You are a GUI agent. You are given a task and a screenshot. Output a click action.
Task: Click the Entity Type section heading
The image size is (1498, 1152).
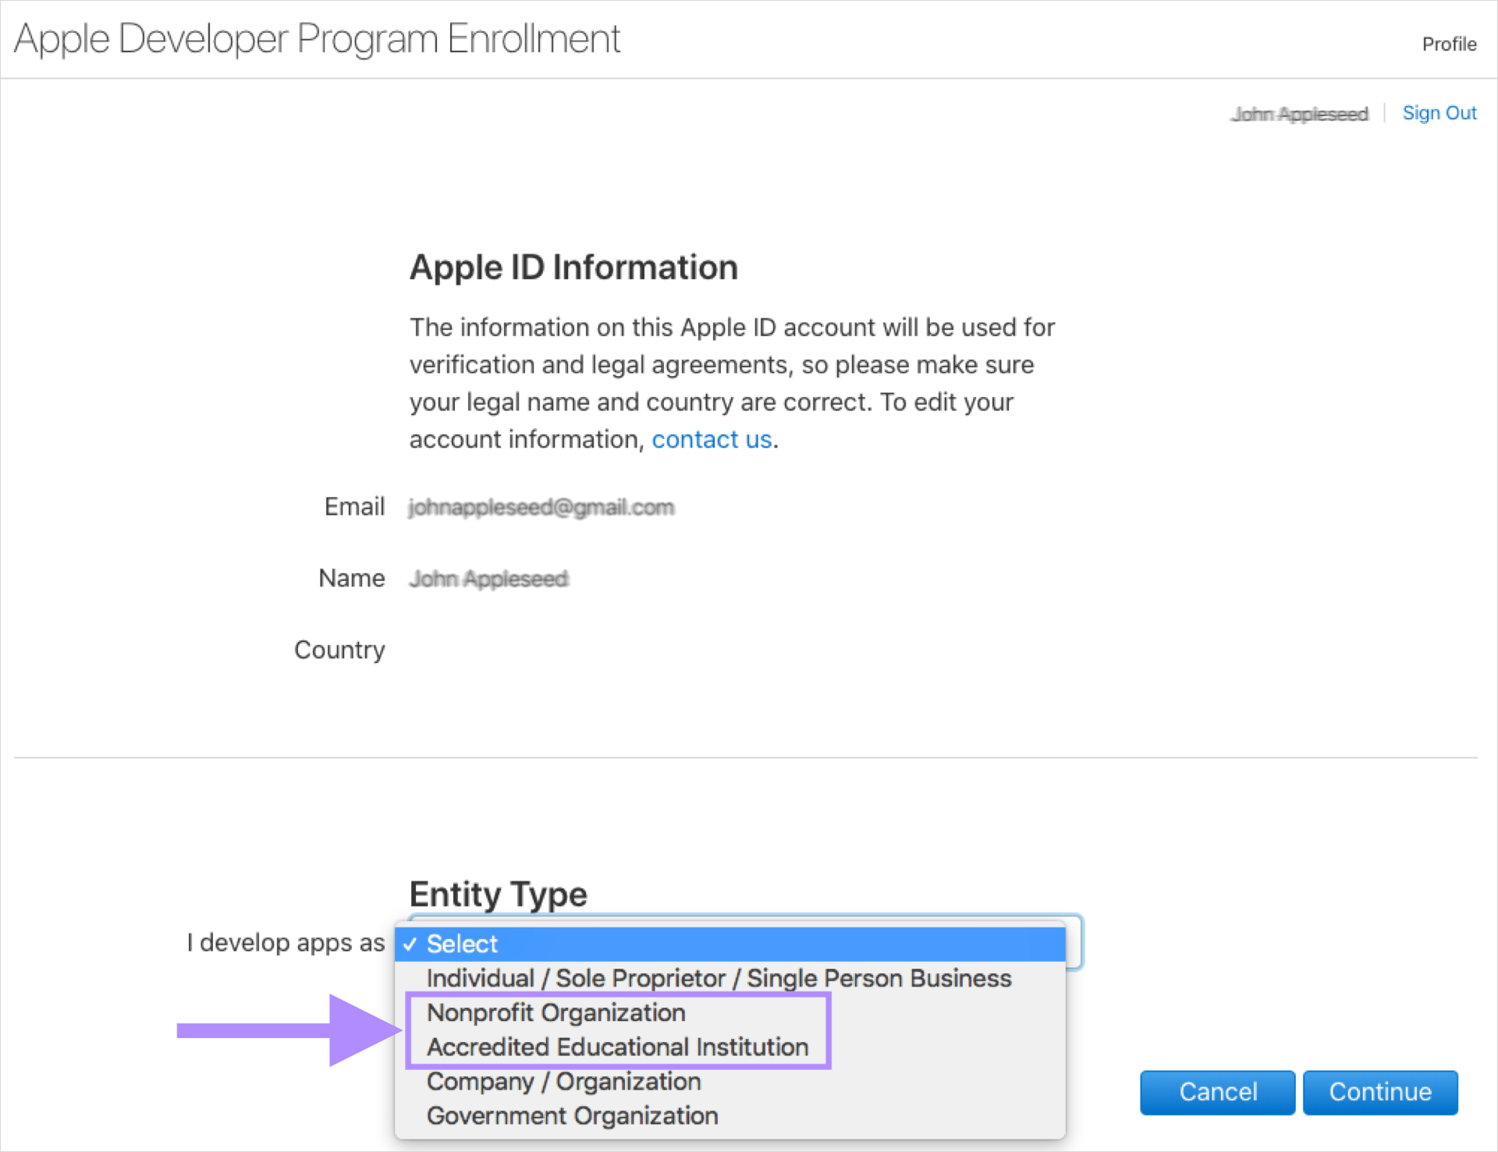[x=499, y=894]
